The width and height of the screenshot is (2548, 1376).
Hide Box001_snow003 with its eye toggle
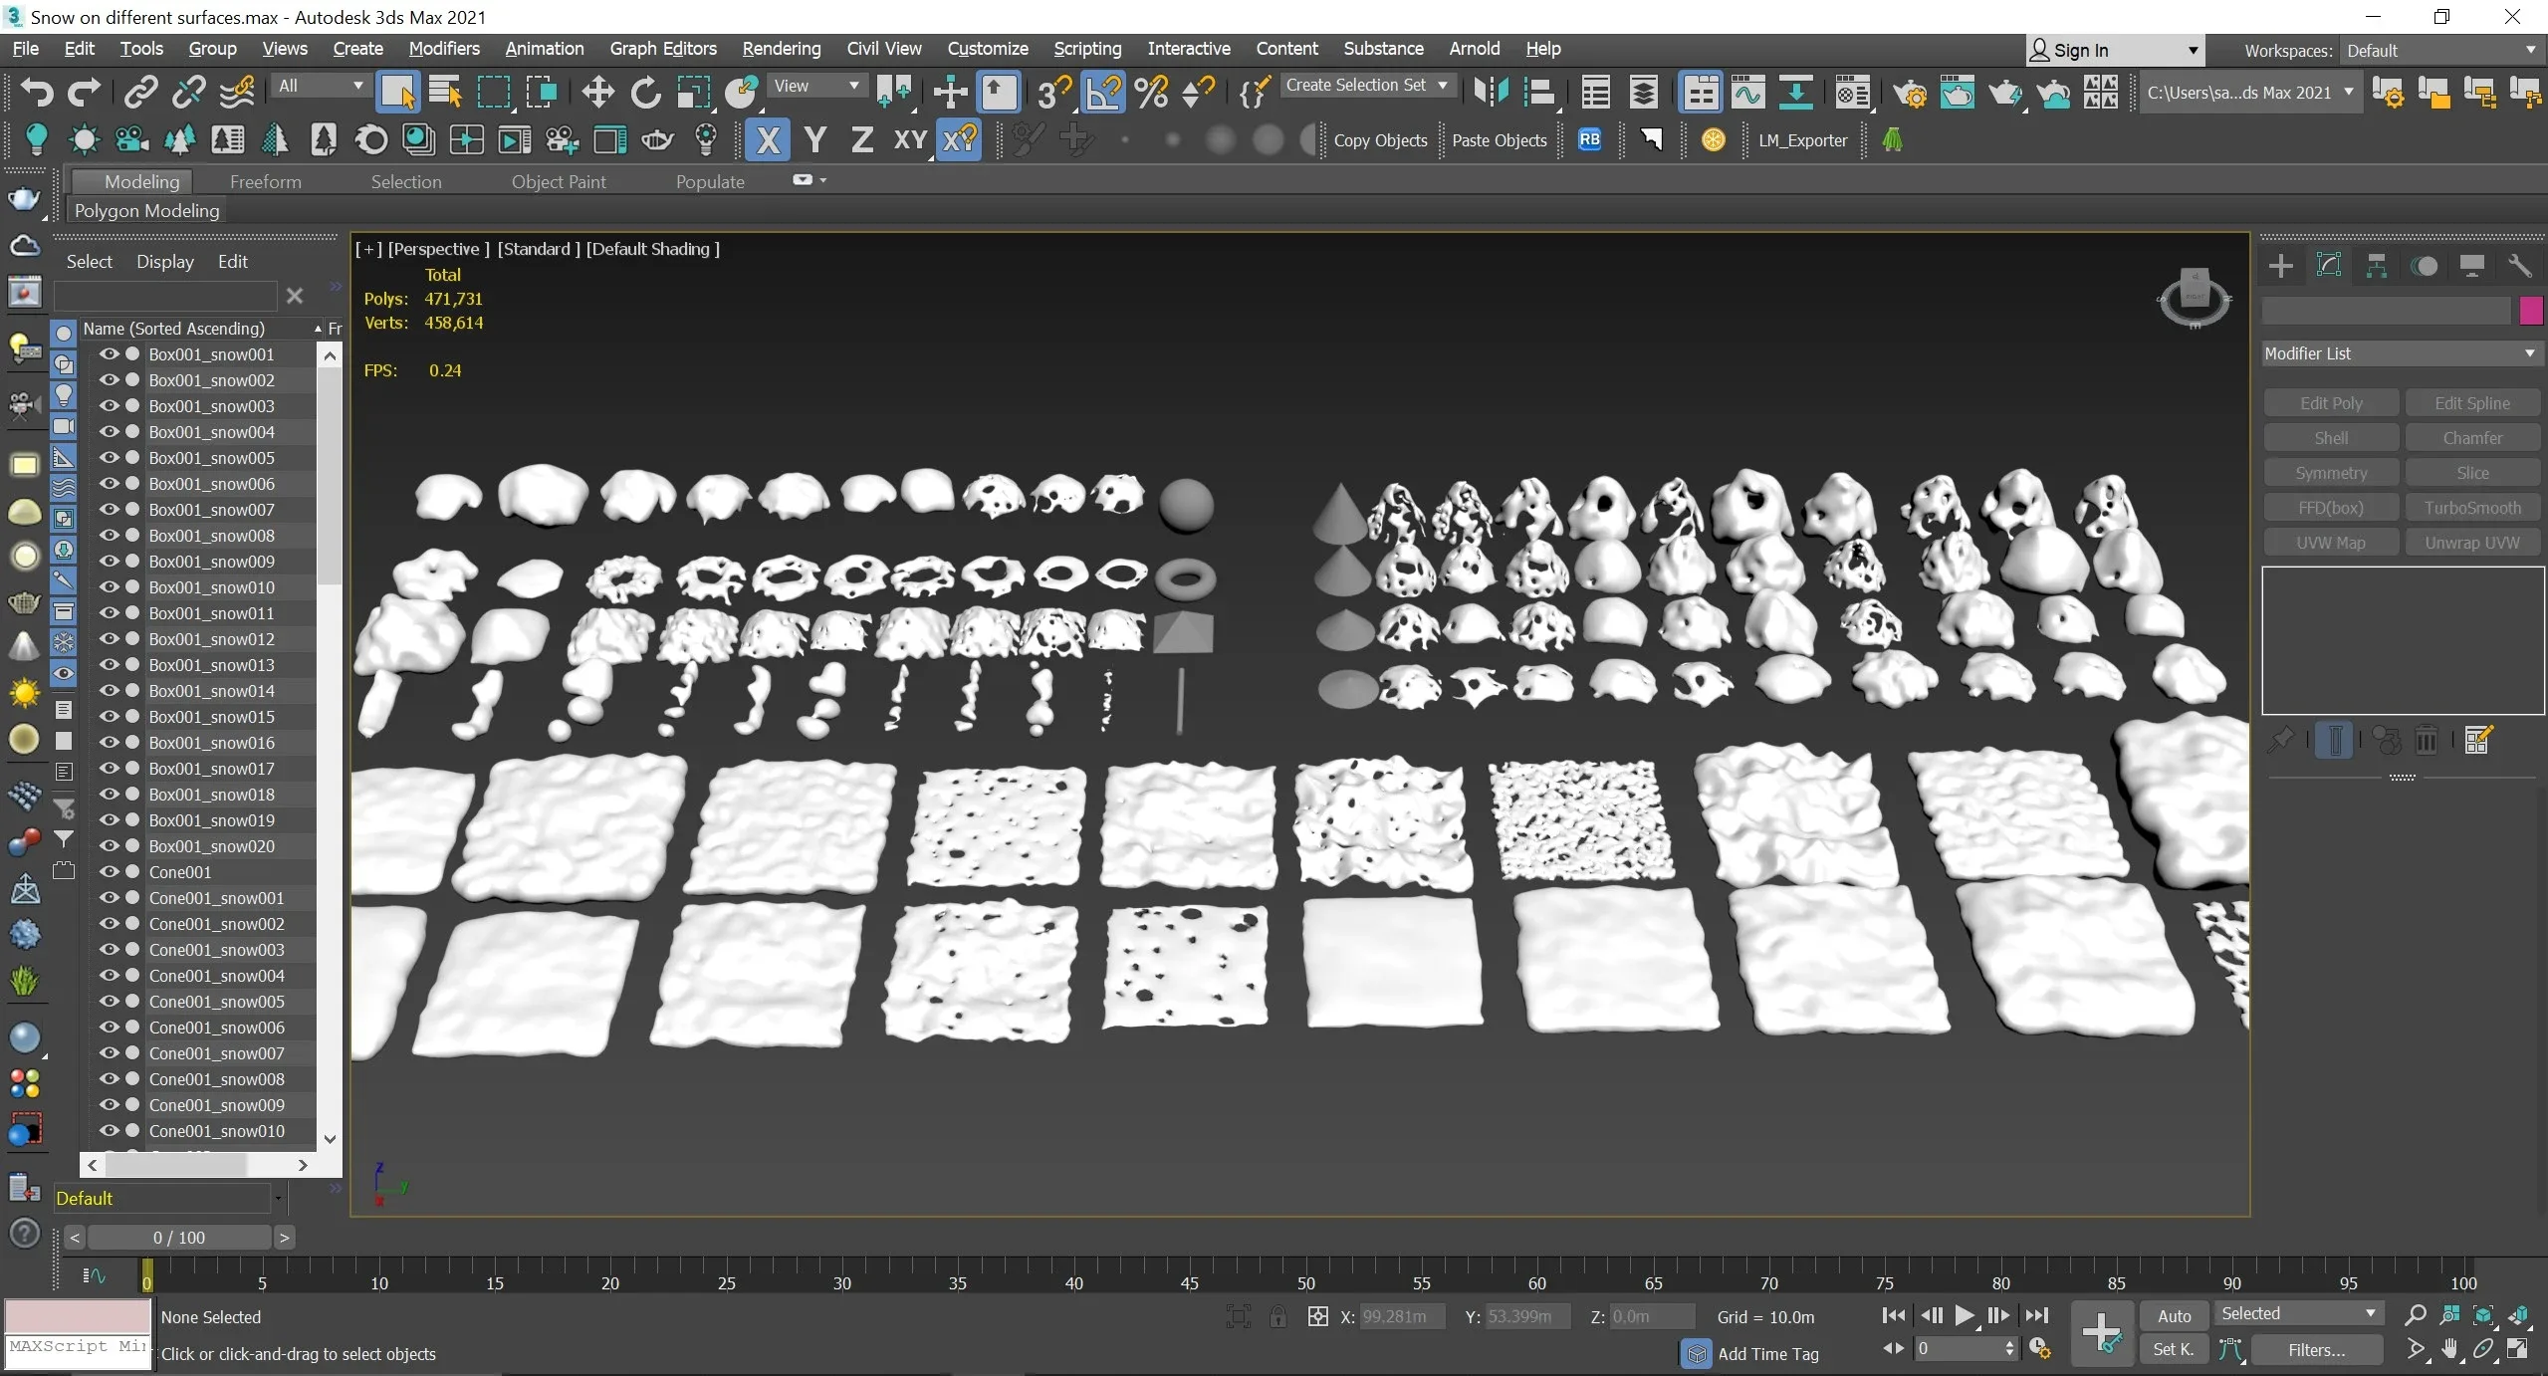110,405
